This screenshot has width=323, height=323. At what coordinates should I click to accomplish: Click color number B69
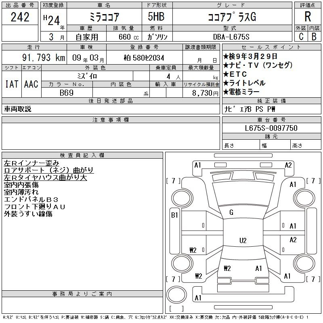tap(67, 93)
